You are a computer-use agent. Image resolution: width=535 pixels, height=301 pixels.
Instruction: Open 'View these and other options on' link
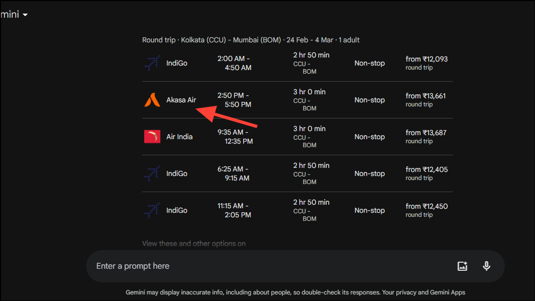click(194, 244)
